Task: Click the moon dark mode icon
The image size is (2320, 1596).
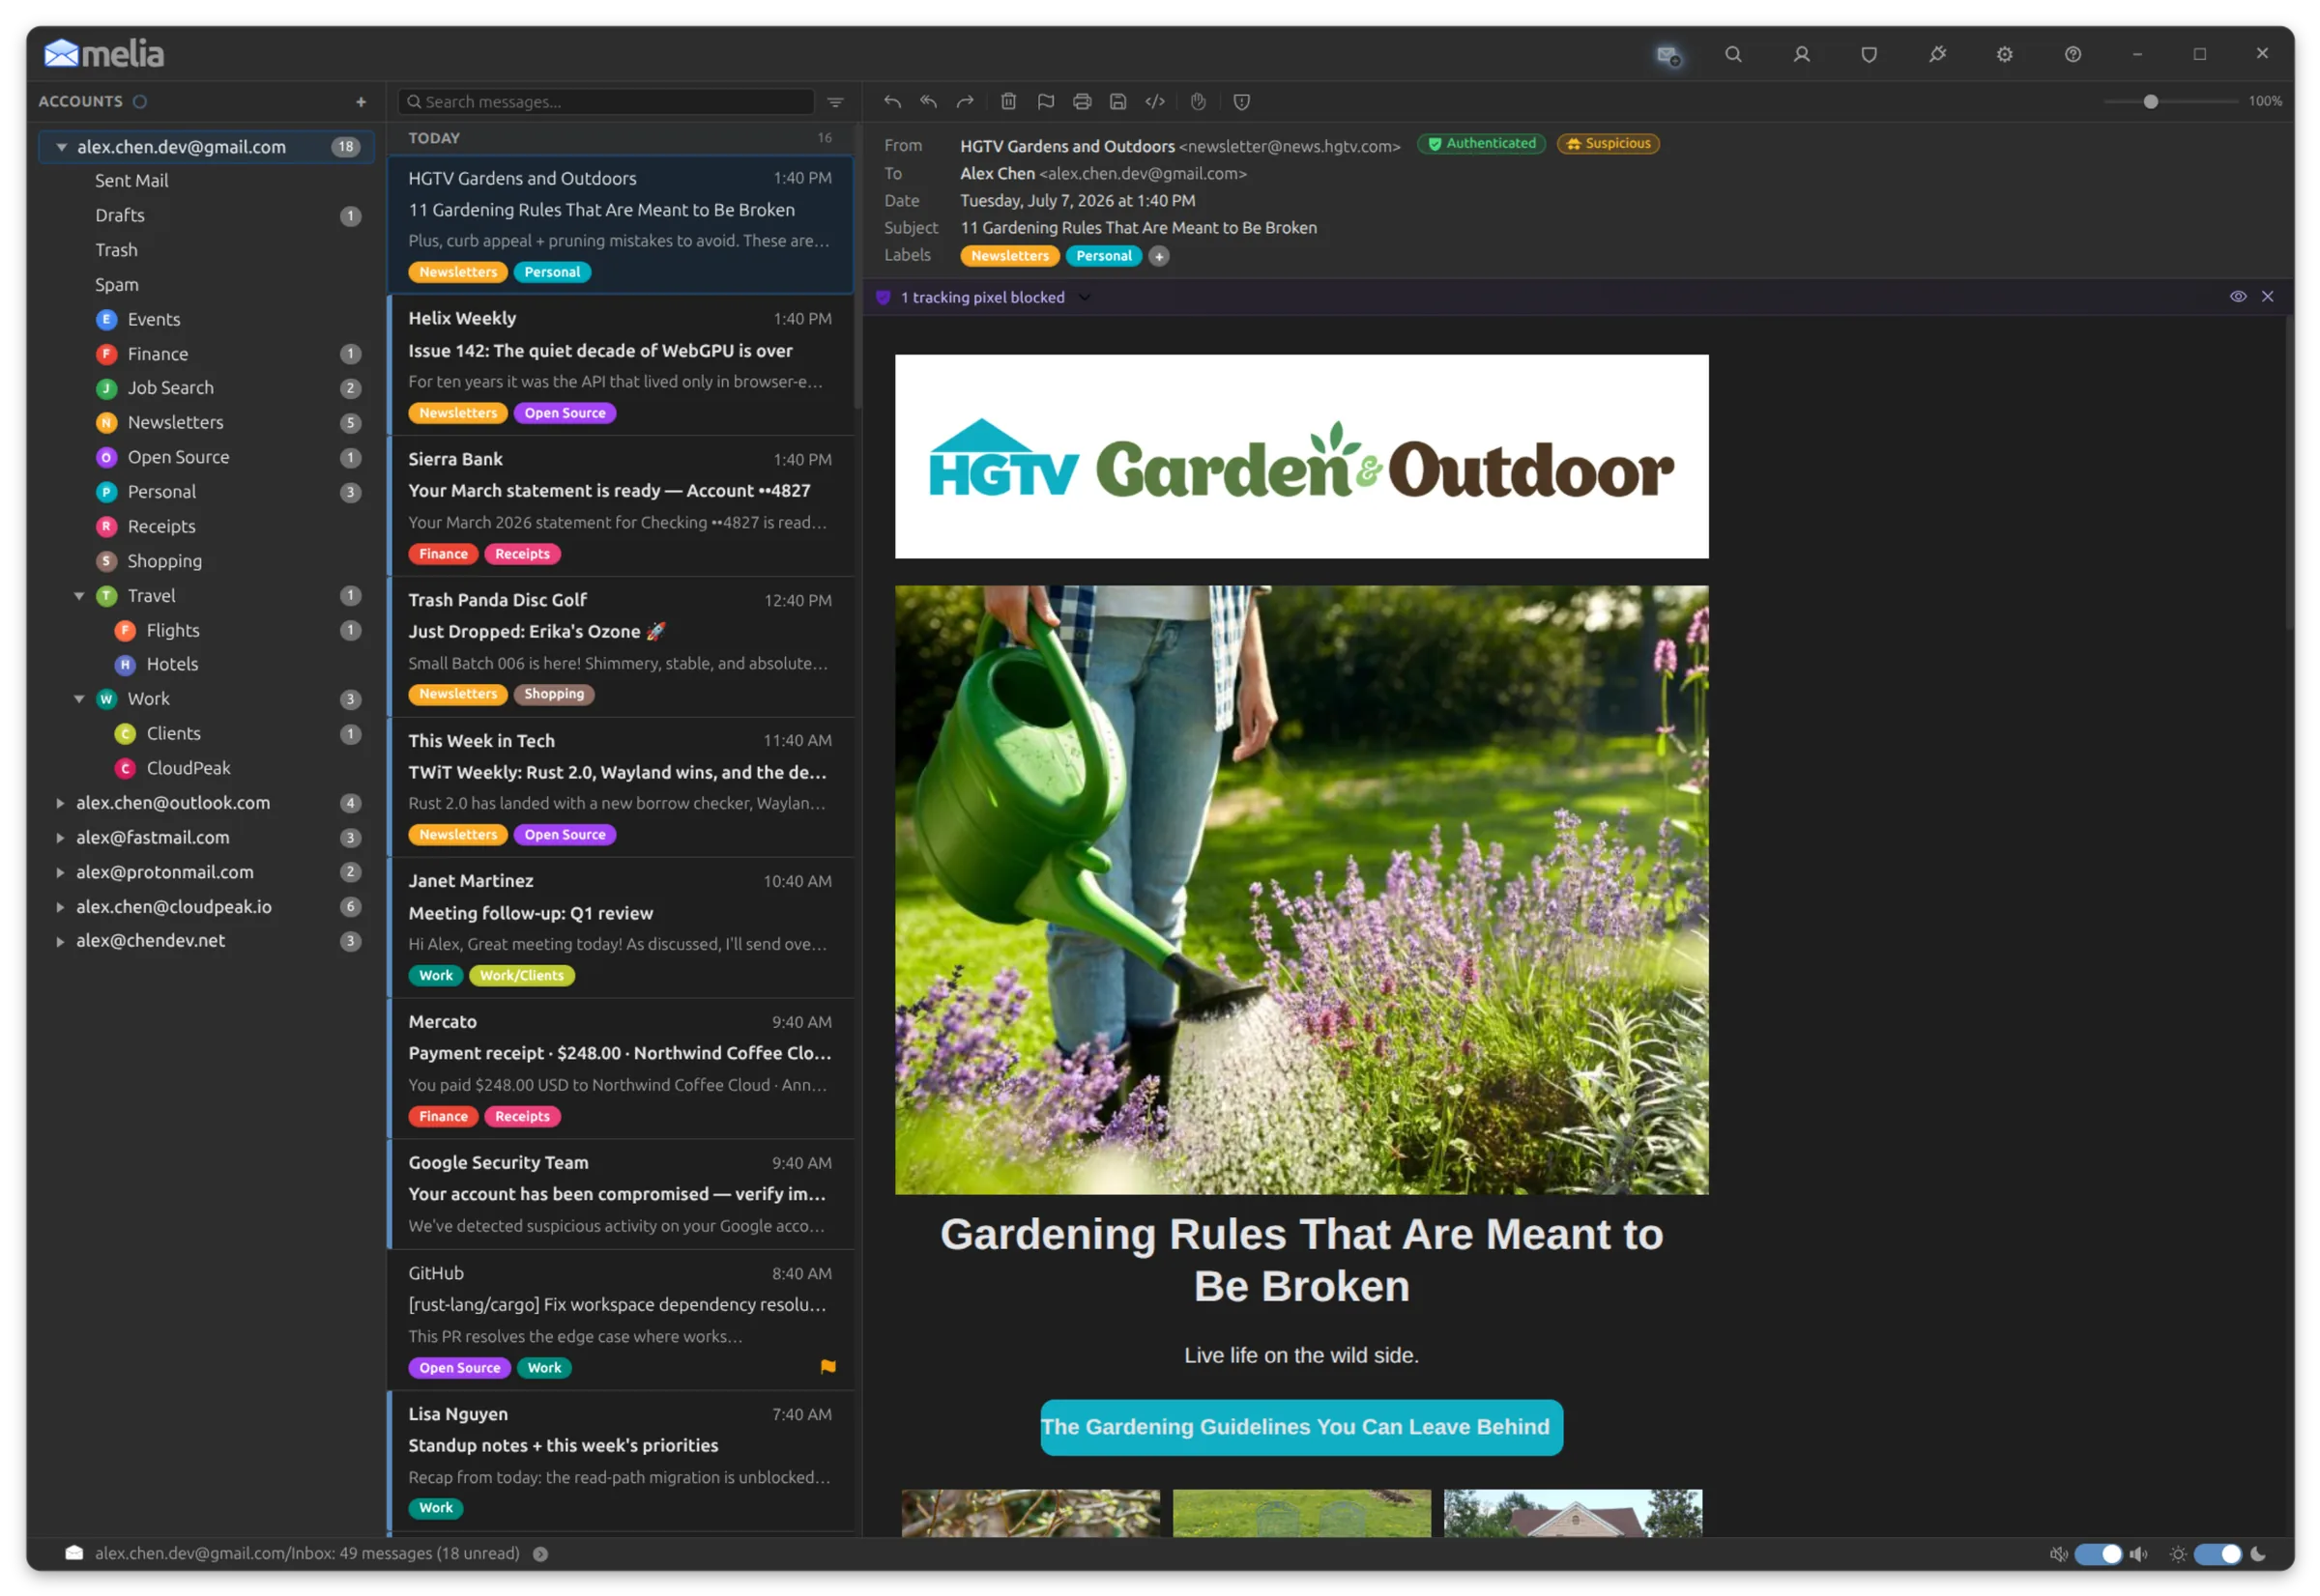Action: pyautogui.click(x=2259, y=1554)
